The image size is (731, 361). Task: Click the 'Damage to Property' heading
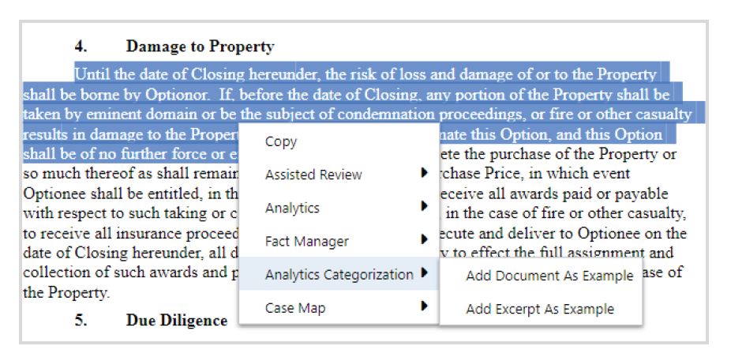(x=200, y=47)
